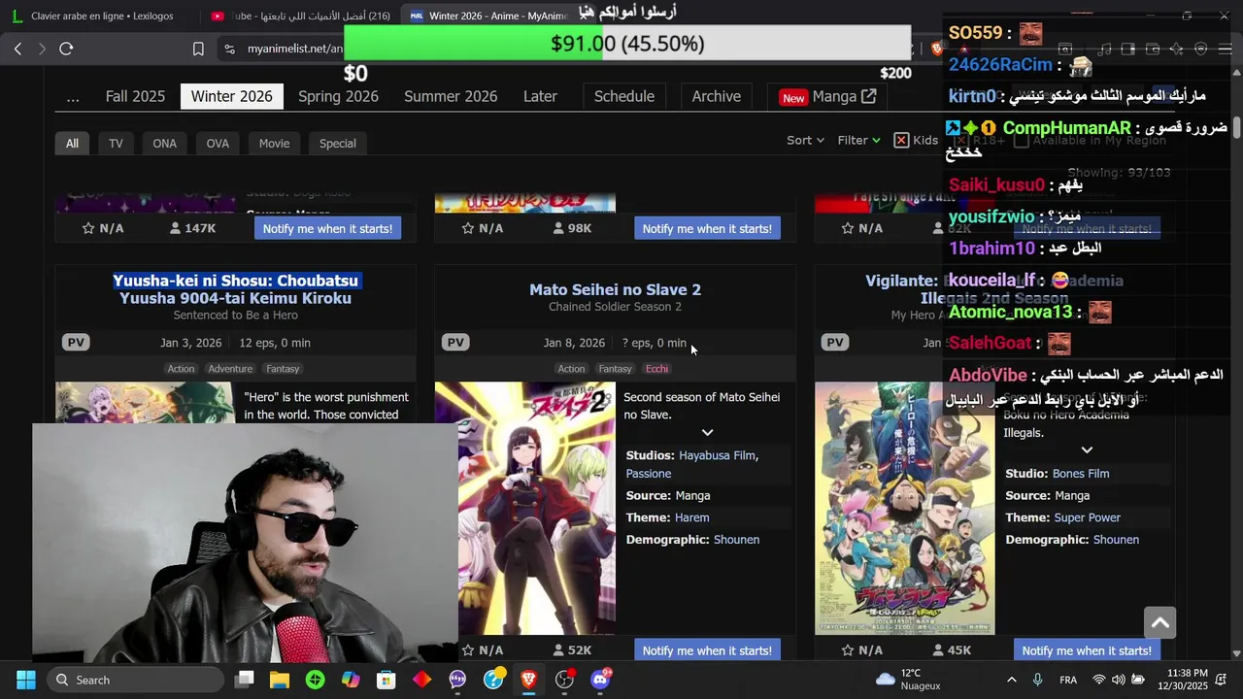Open the Mato Seihei no Slave 2 title link

point(615,289)
